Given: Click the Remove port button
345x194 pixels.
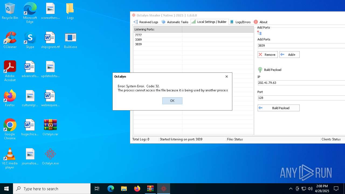Looking at the screenshot, I should pyautogui.click(x=268, y=55).
